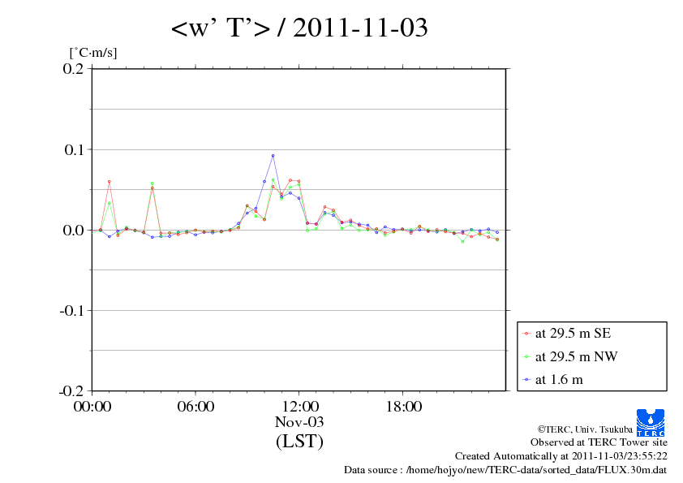Click the blue peak data point near 0.09

(273, 156)
